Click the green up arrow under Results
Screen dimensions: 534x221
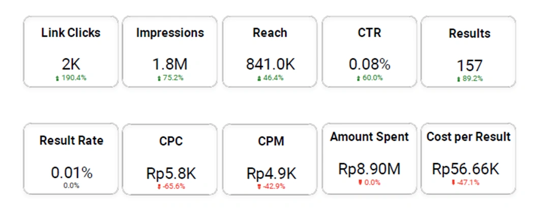(458, 79)
